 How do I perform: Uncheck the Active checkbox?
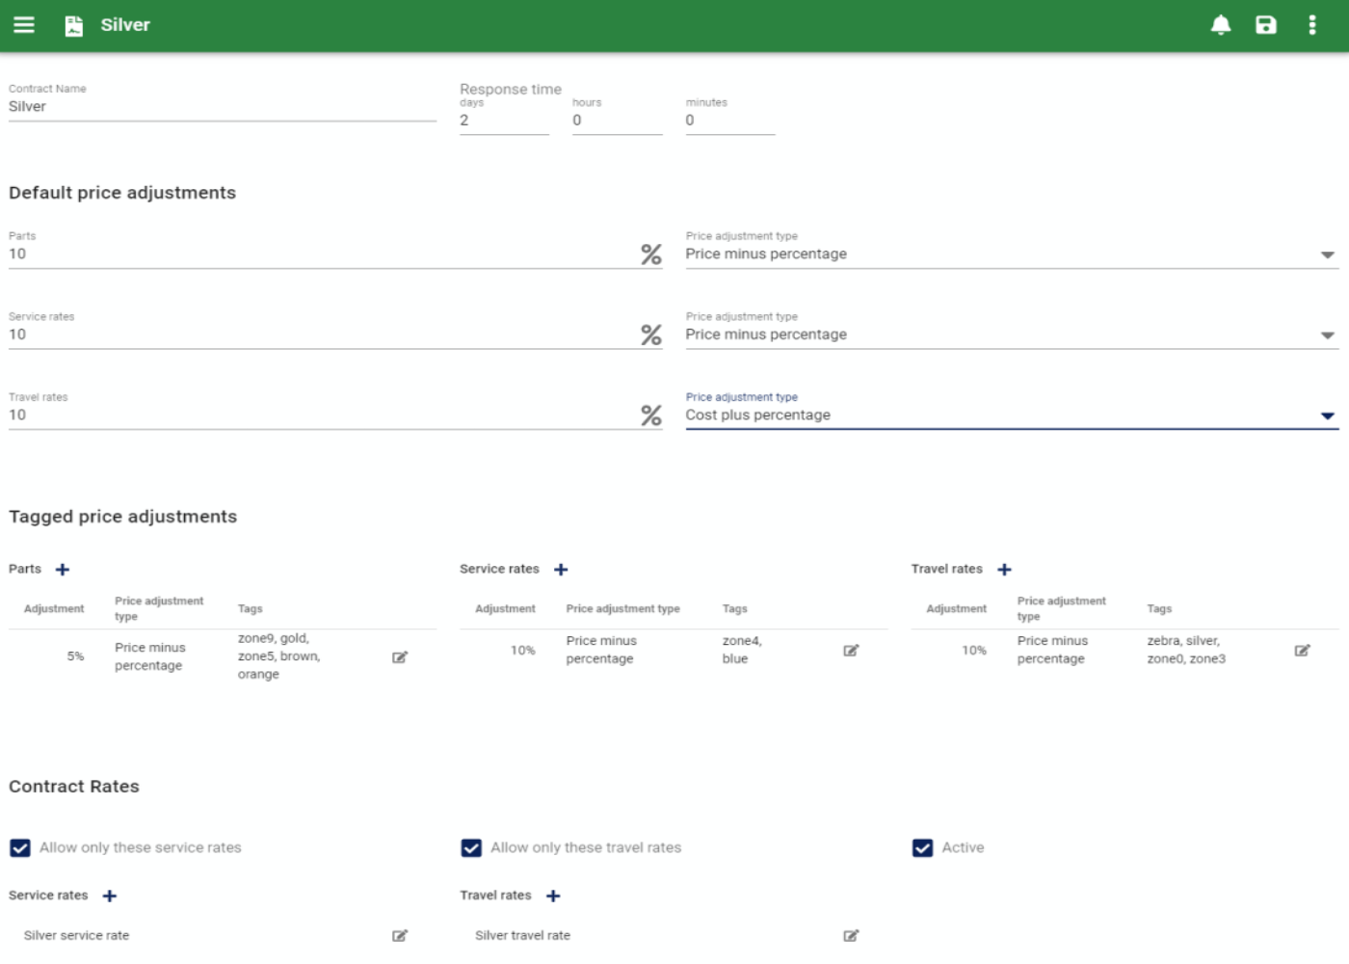coord(922,848)
